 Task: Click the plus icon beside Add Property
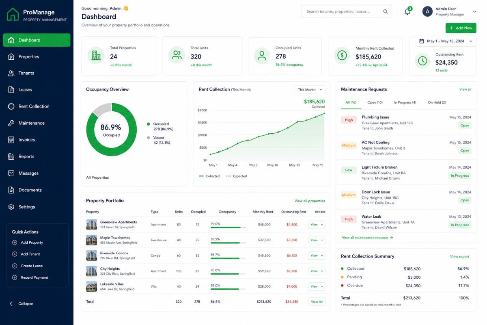[15, 243]
